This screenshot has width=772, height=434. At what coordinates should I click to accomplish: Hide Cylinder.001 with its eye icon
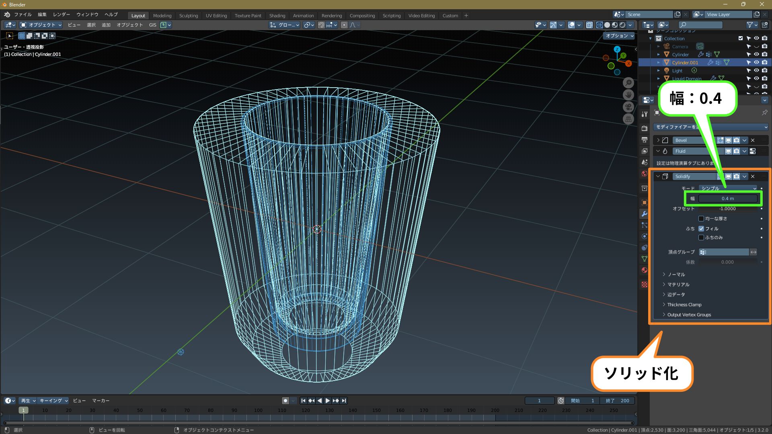(x=756, y=62)
